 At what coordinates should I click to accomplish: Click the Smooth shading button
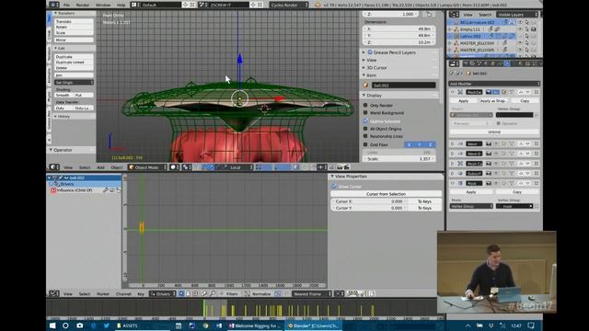tap(64, 96)
